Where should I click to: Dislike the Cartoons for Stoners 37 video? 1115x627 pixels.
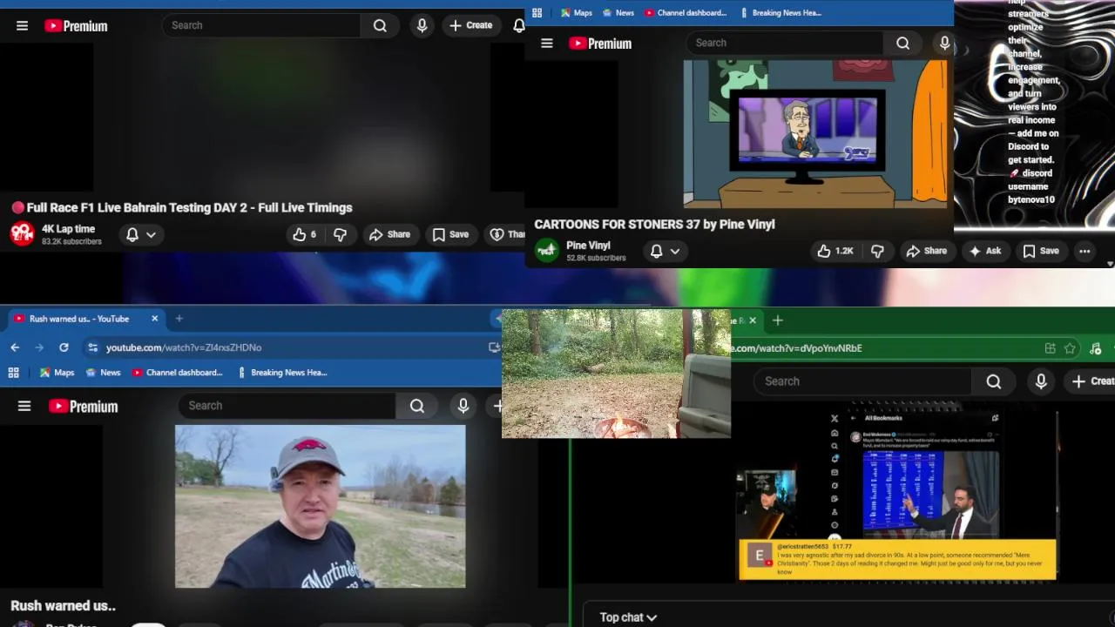pyautogui.click(x=877, y=251)
